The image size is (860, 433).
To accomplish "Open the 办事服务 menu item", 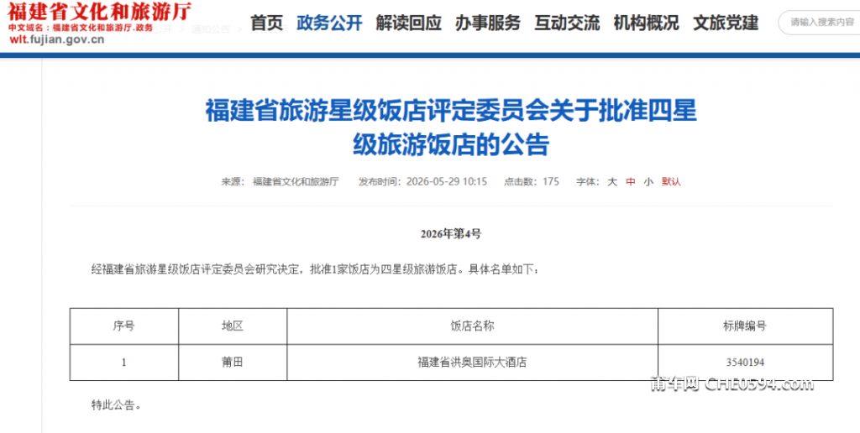I will point(488,23).
